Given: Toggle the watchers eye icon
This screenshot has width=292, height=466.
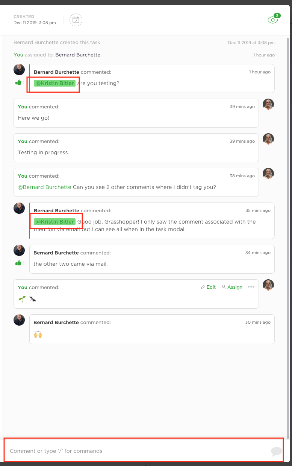Looking at the screenshot, I should coord(273,20).
